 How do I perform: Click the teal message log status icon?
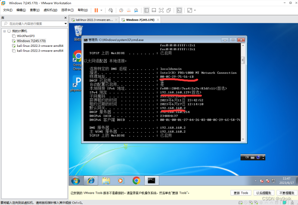(x=285, y=202)
